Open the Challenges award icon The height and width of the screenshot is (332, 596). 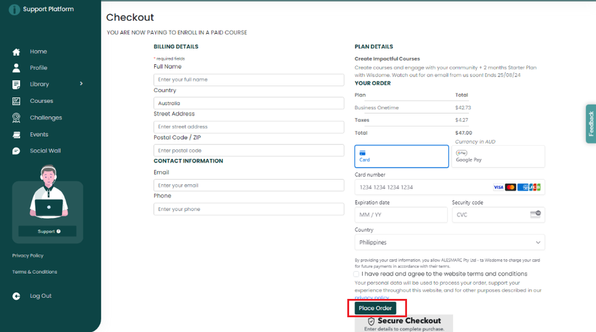coord(16,118)
